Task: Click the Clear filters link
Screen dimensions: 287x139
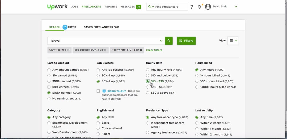Action: [154, 50]
